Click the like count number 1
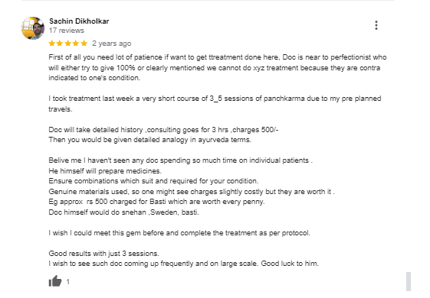 coord(68,282)
